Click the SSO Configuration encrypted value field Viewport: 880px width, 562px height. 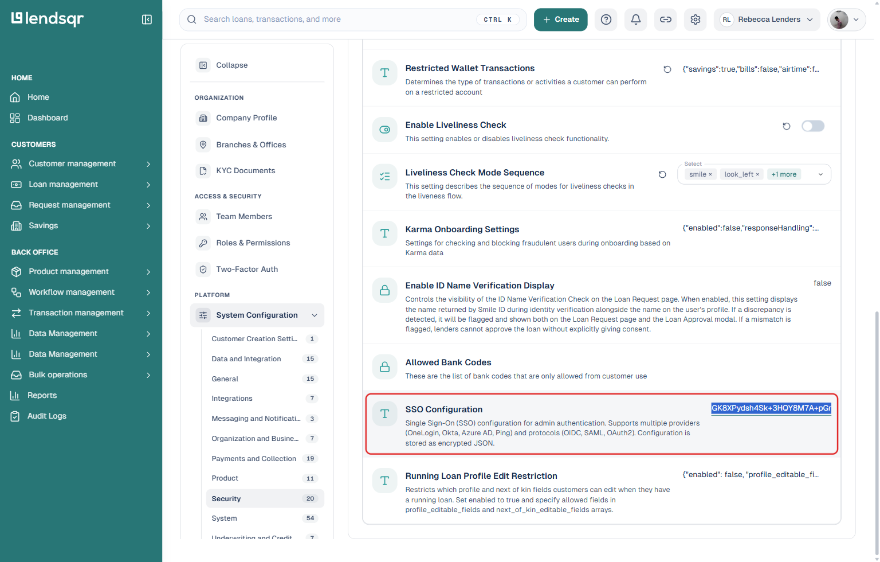(x=771, y=408)
